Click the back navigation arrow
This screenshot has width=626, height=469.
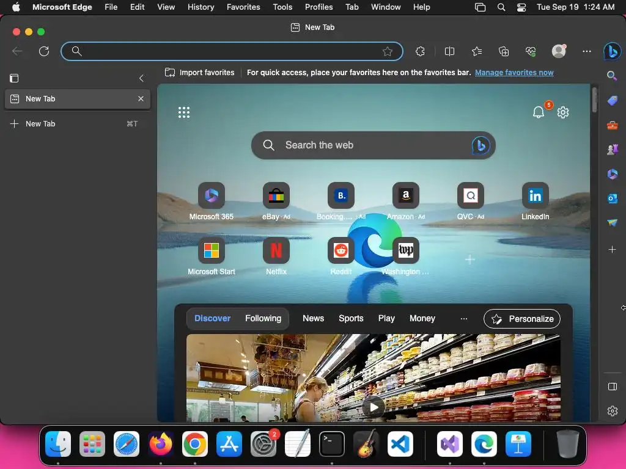pos(17,51)
